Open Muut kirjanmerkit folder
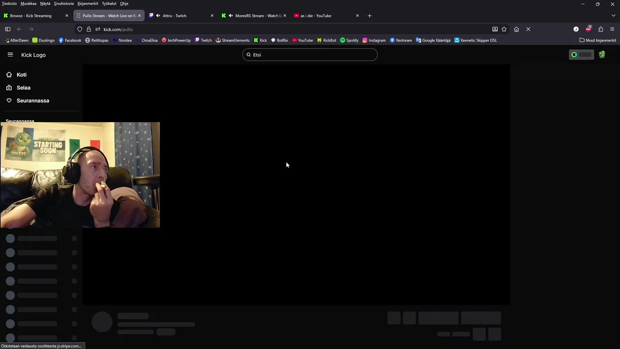Image resolution: width=620 pixels, height=349 pixels. click(x=598, y=40)
